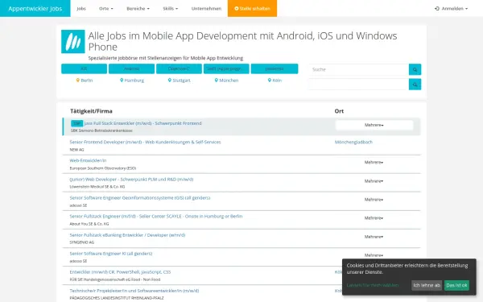Click the Appentwickler Jobs site logo
Viewport: 483px width, 302px height.
click(35, 8)
